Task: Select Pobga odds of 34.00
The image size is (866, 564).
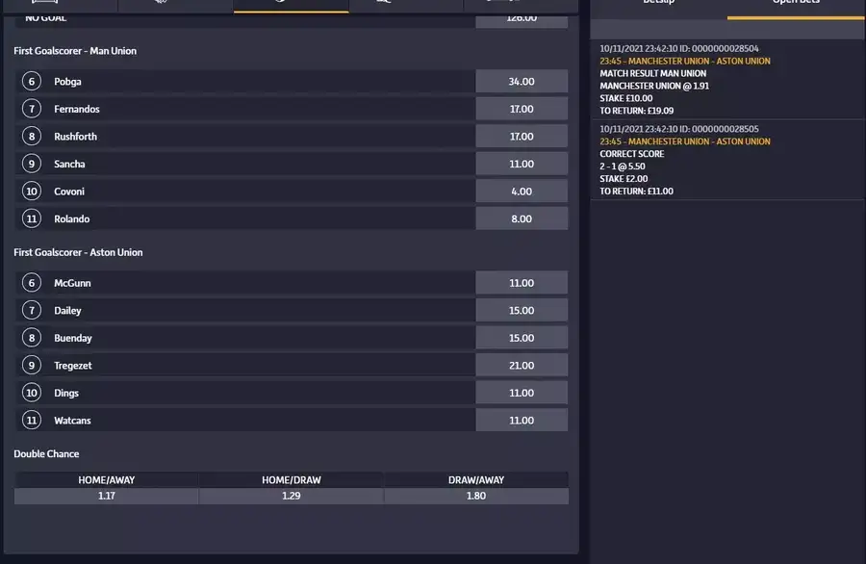Action: point(522,81)
